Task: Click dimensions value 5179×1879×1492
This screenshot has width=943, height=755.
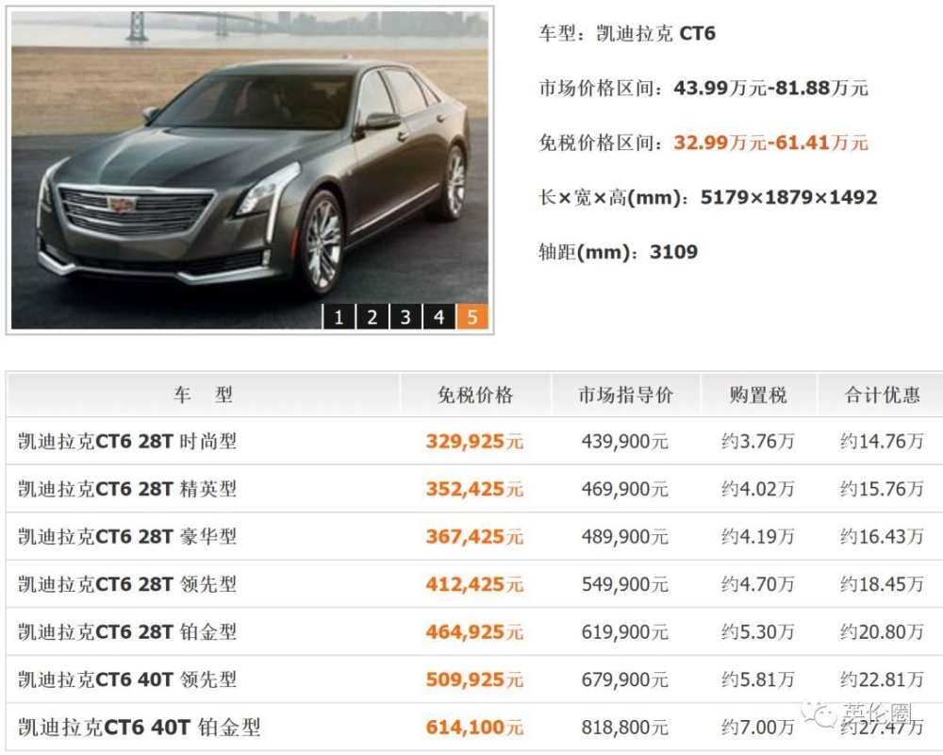Action: [788, 197]
